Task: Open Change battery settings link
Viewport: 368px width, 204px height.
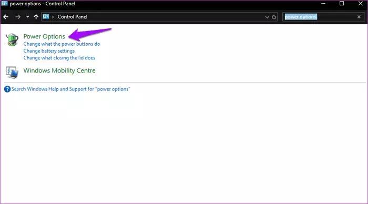Action: coord(49,51)
